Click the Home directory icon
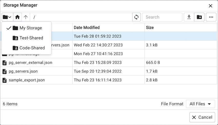Viewport: 218px width, 125px height. tap(17, 17)
